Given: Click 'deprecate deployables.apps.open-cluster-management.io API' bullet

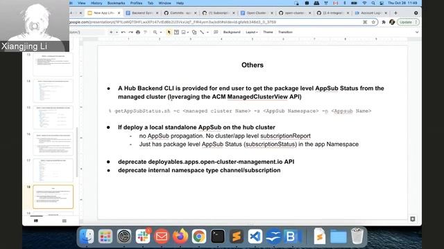Looking at the screenshot, I should [x=206, y=162].
